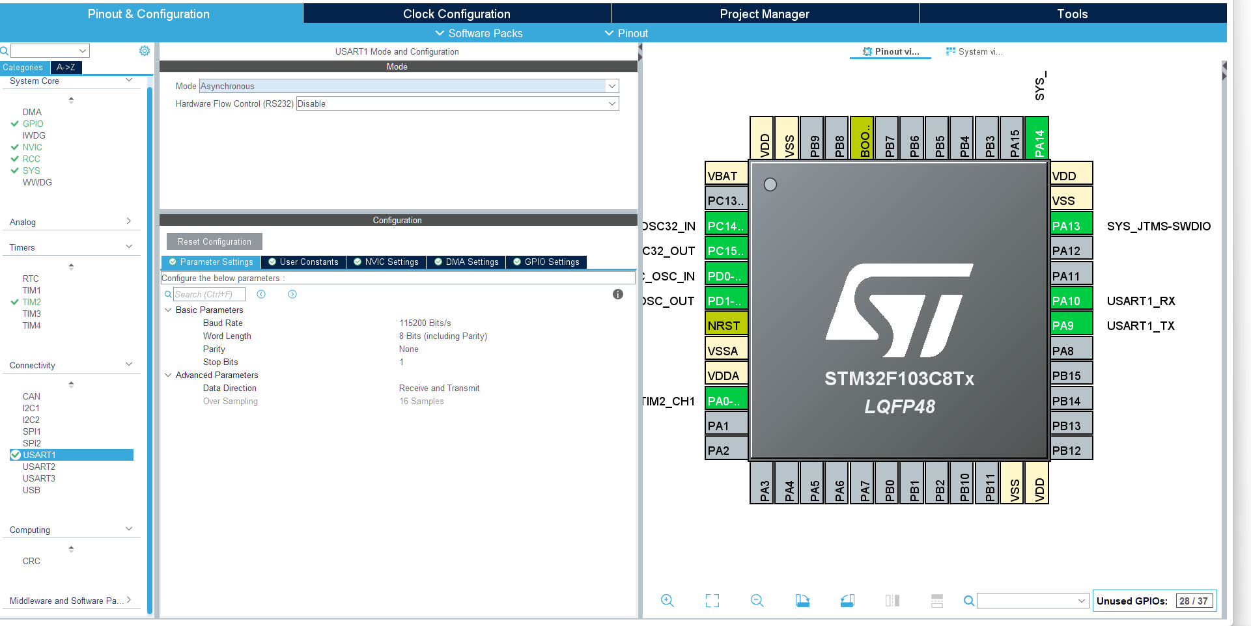Click pin search magnifier icon
1251x626 pixels.
969,601
